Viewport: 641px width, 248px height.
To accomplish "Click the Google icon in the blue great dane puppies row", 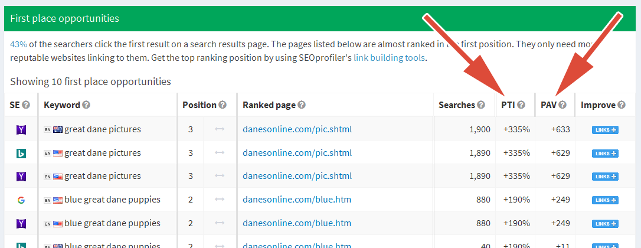I will pyautogui.click(x=21, y=200).
